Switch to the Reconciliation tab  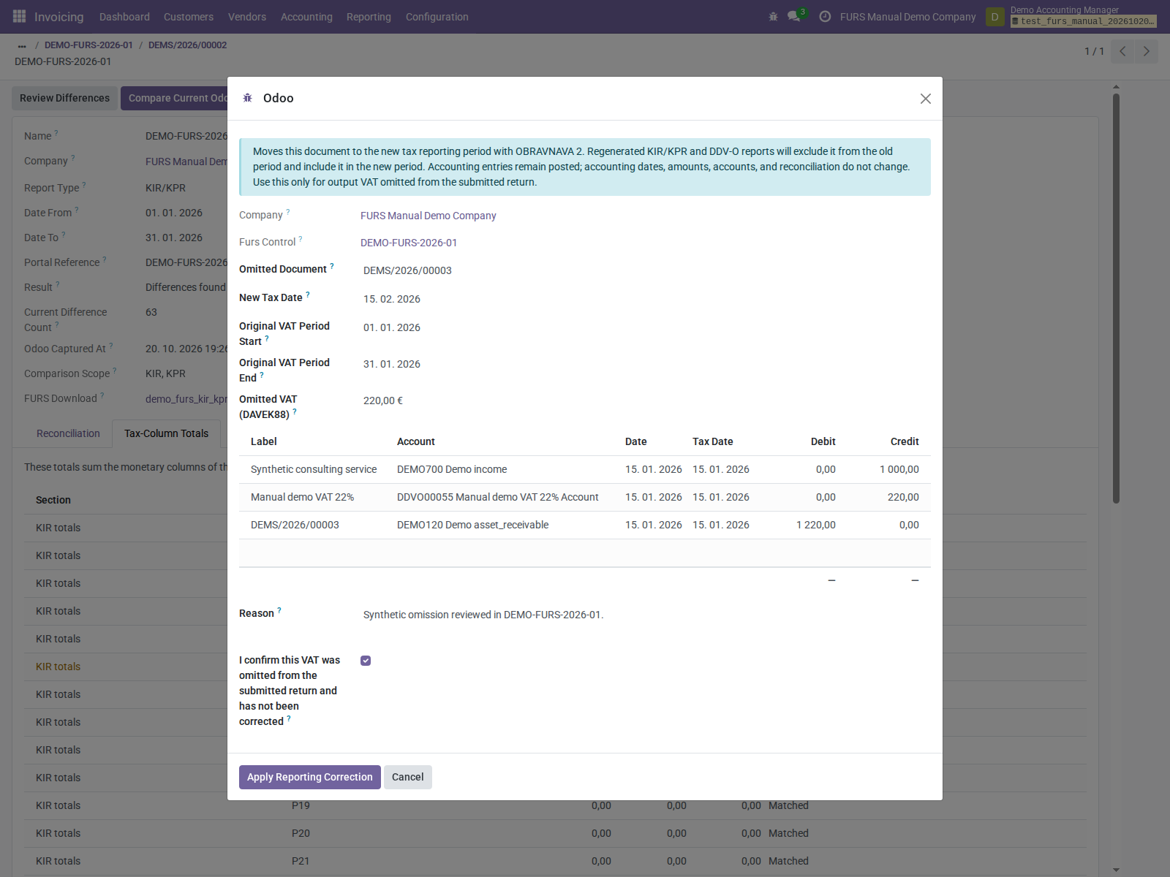(68, 433)
